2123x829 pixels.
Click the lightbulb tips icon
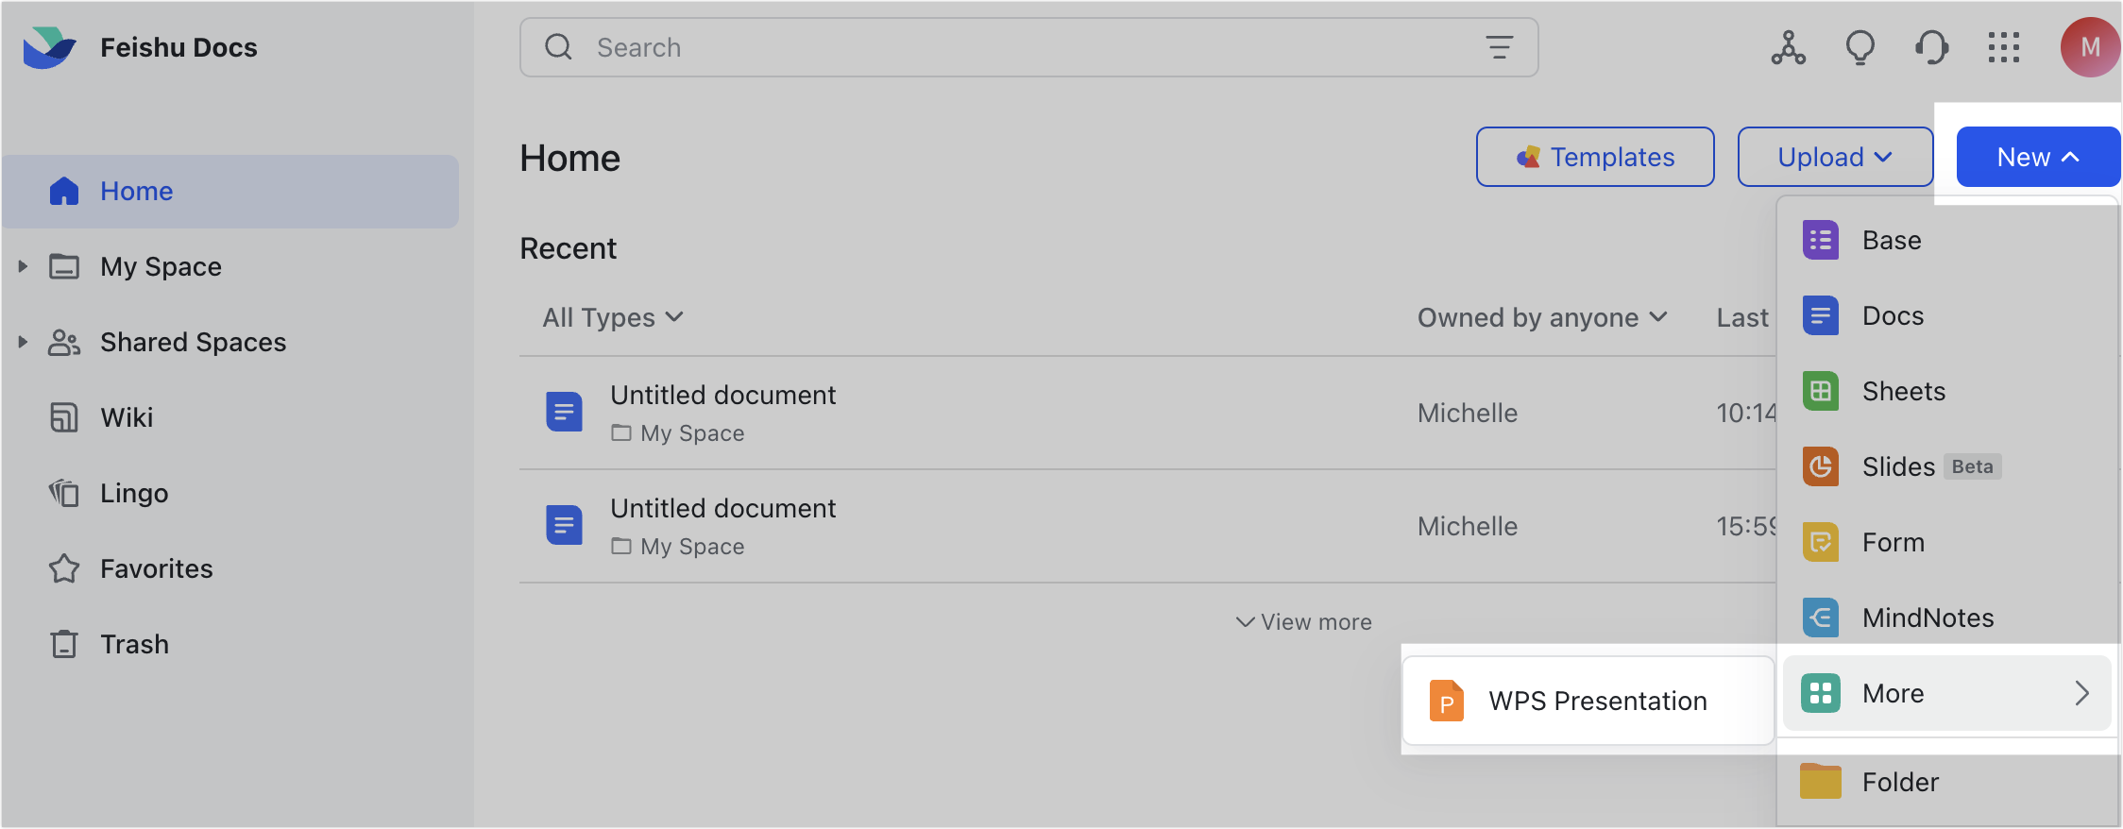tap(1860, 47)
